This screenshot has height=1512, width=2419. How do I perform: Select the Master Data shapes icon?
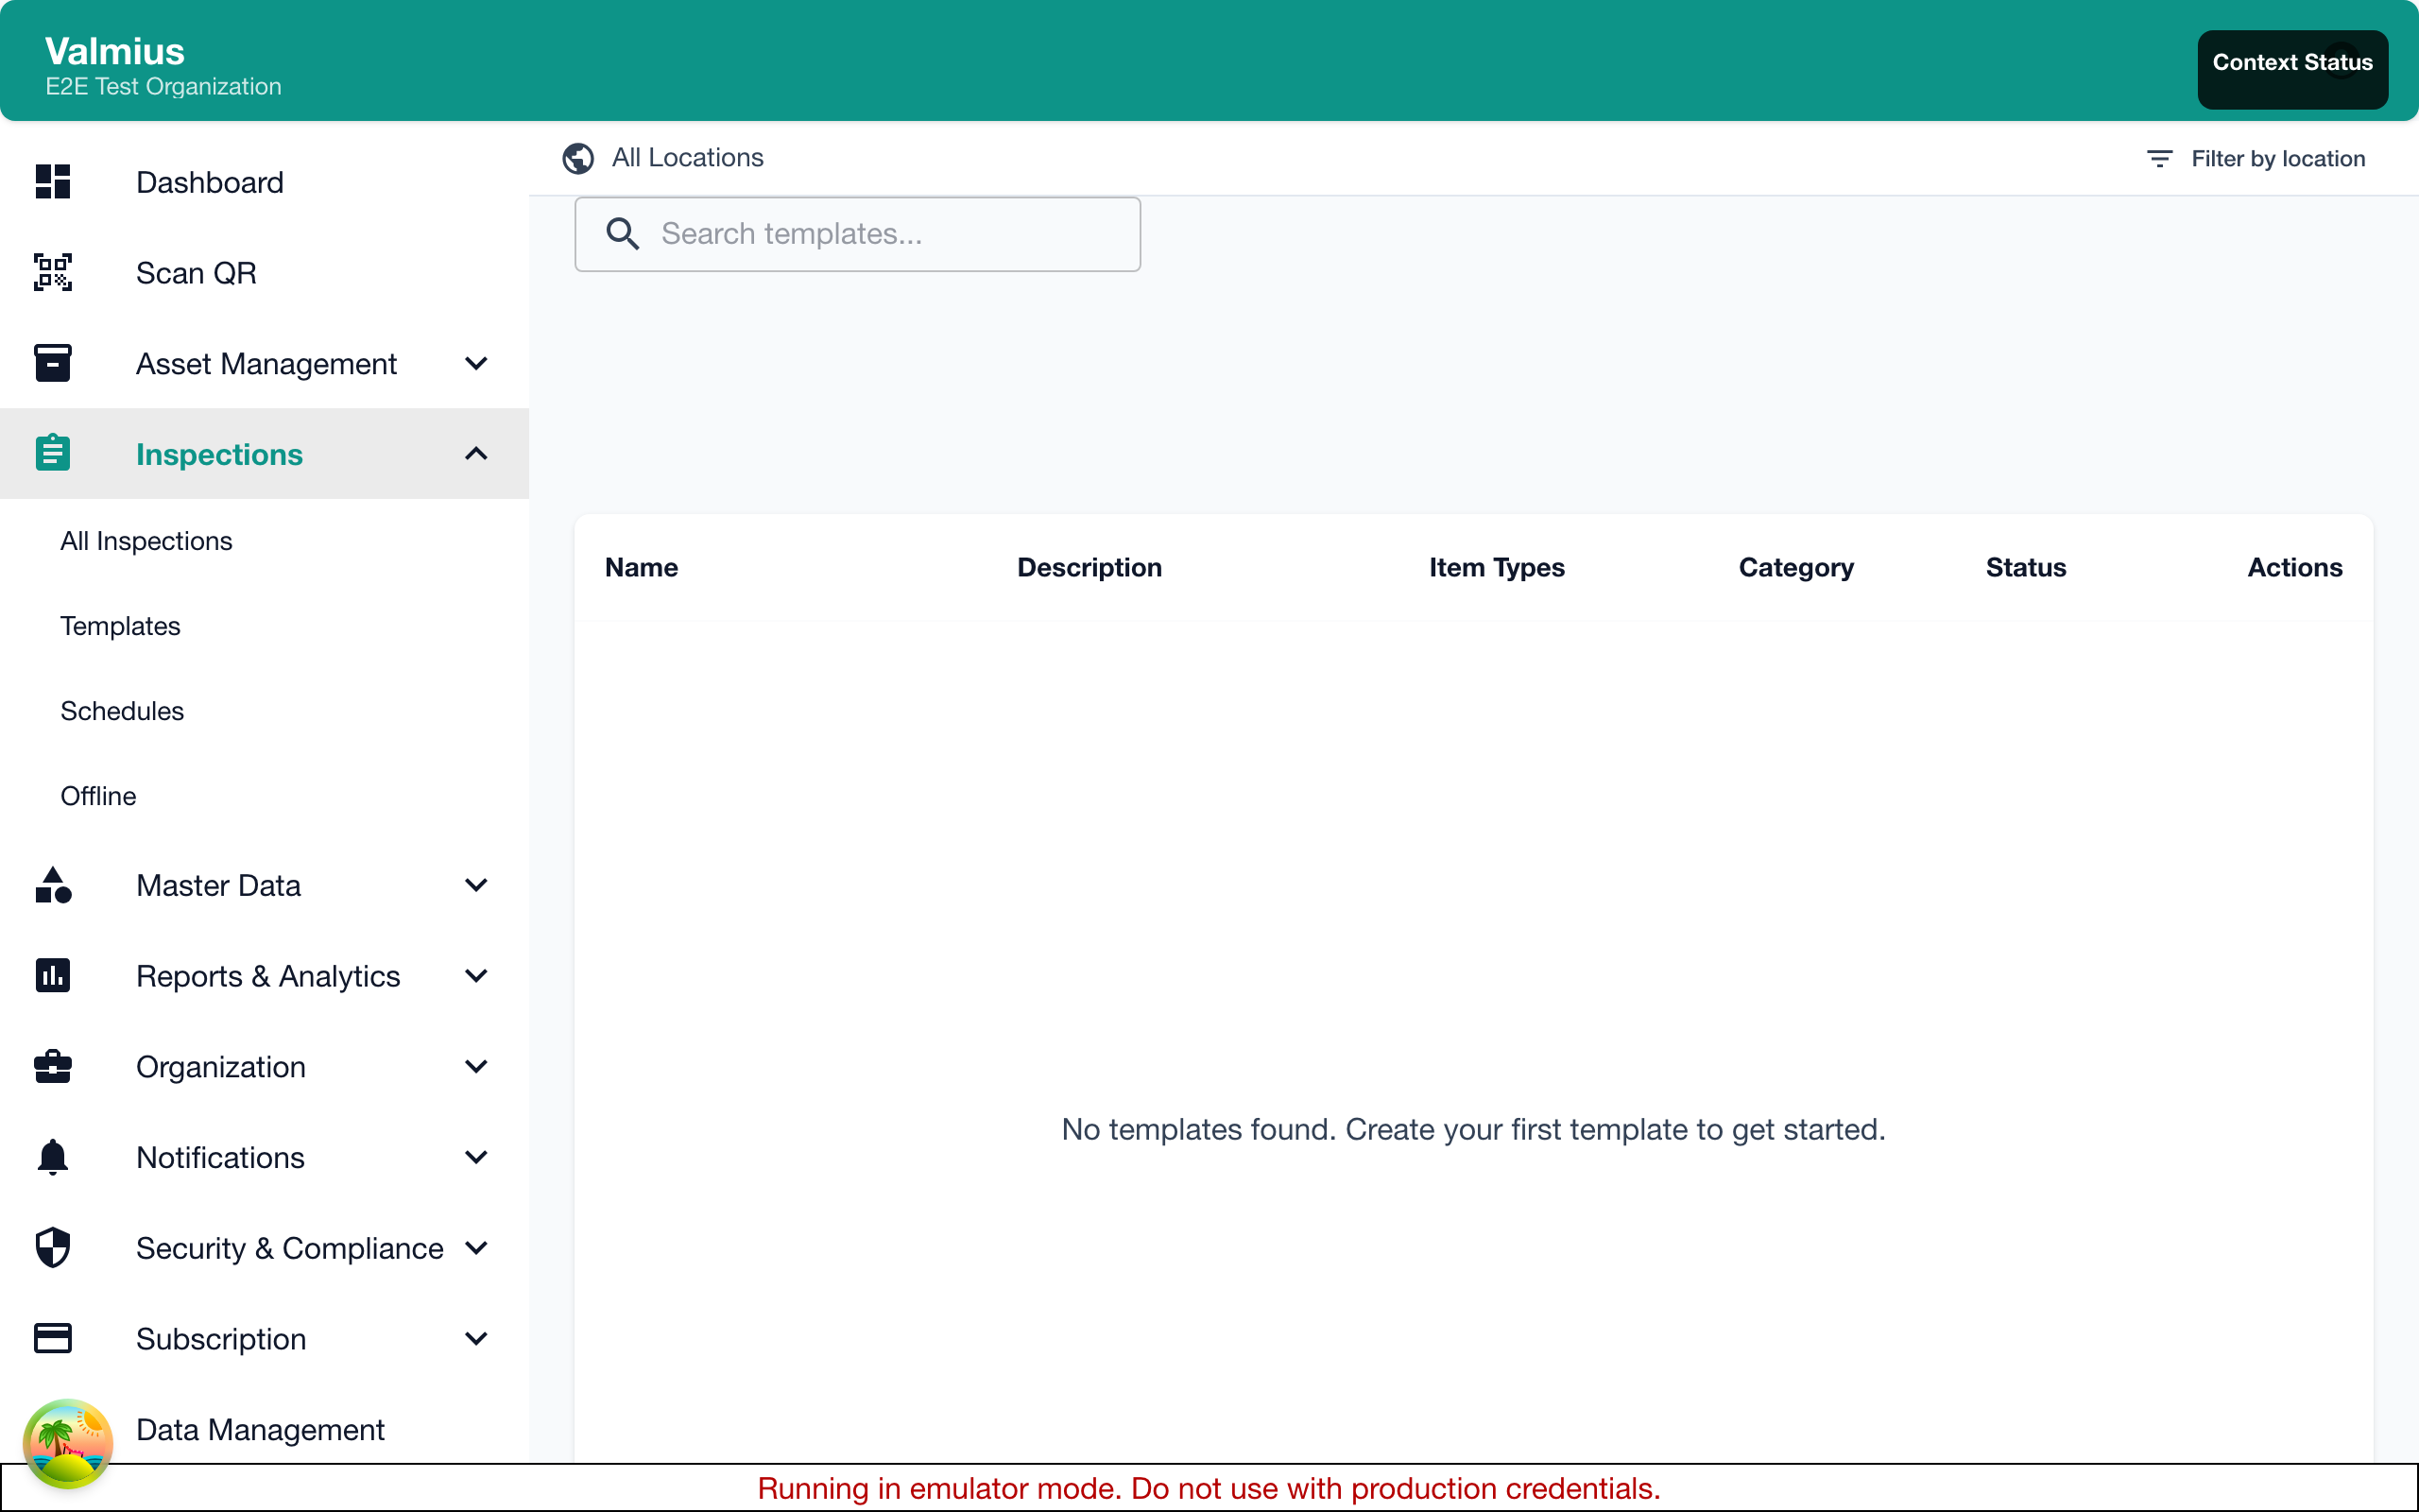point(52,885)
